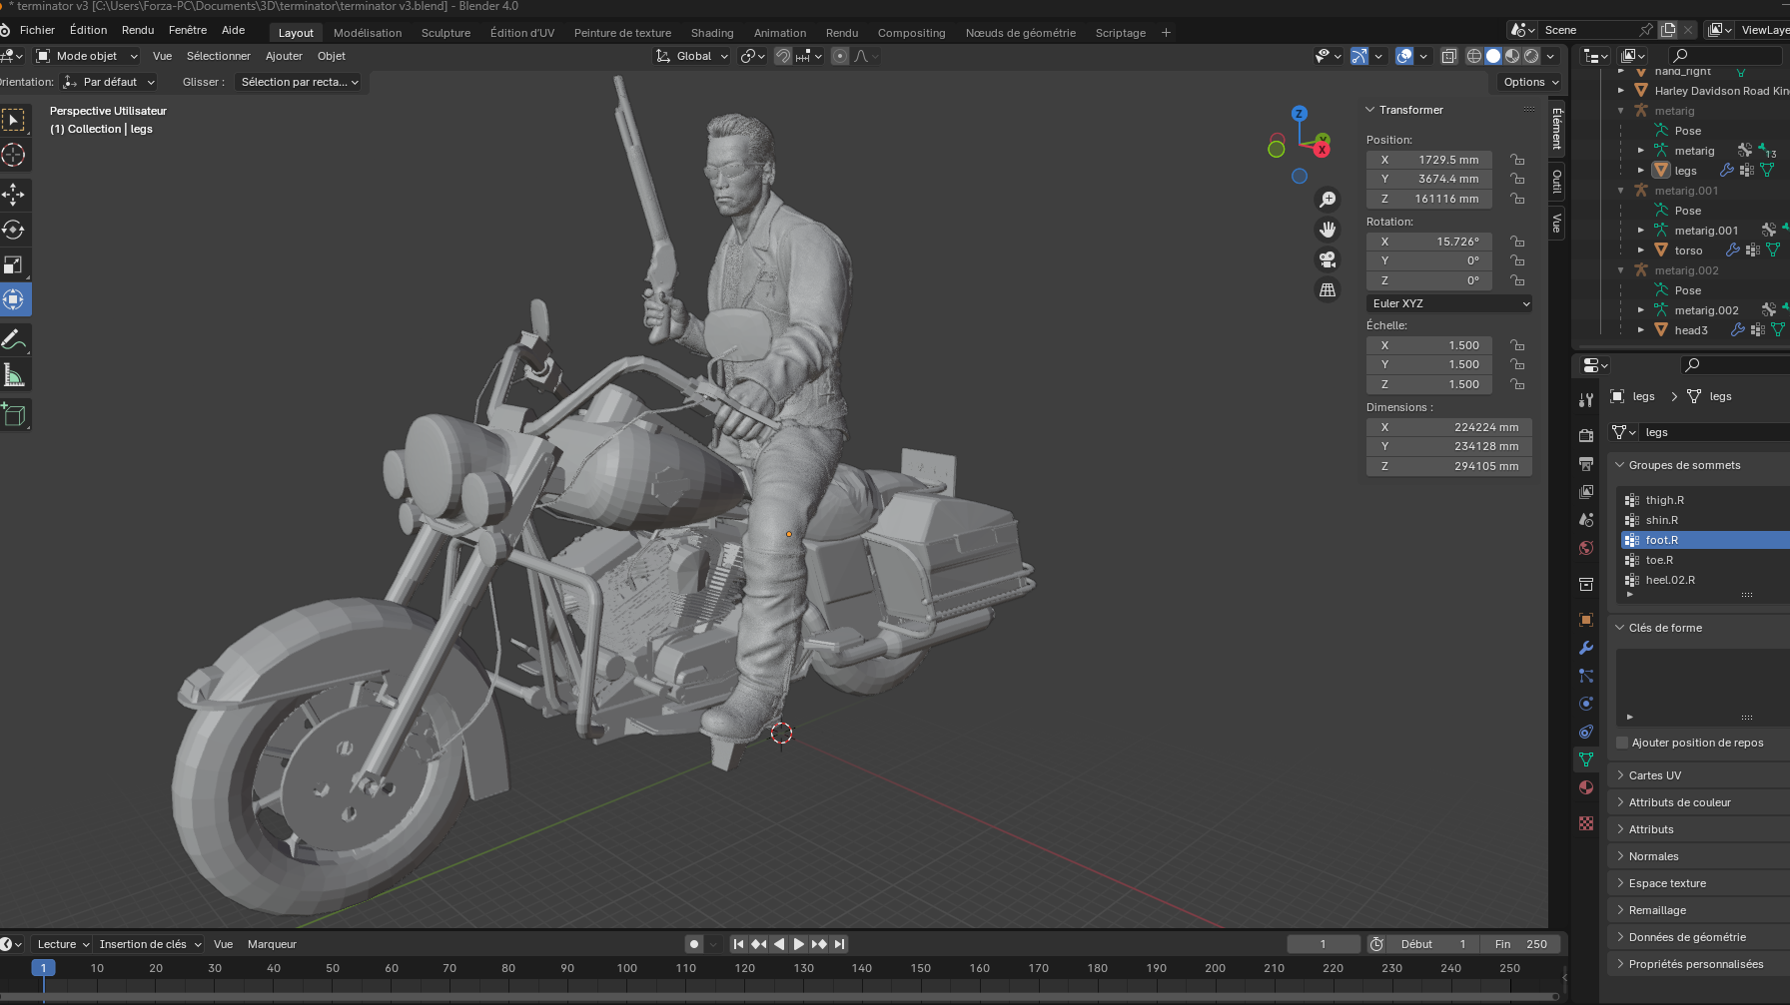Image resolution: width=1790 pixels, height=1005 pixels.
Task: Select the toe.R vertex group
Action: click(1659, 560)
